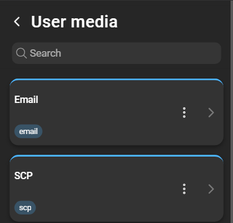Image resolution: width=233 pixels, height=223 pixels.
Task: Click the magnifying glass search icon
Action: 21,53
